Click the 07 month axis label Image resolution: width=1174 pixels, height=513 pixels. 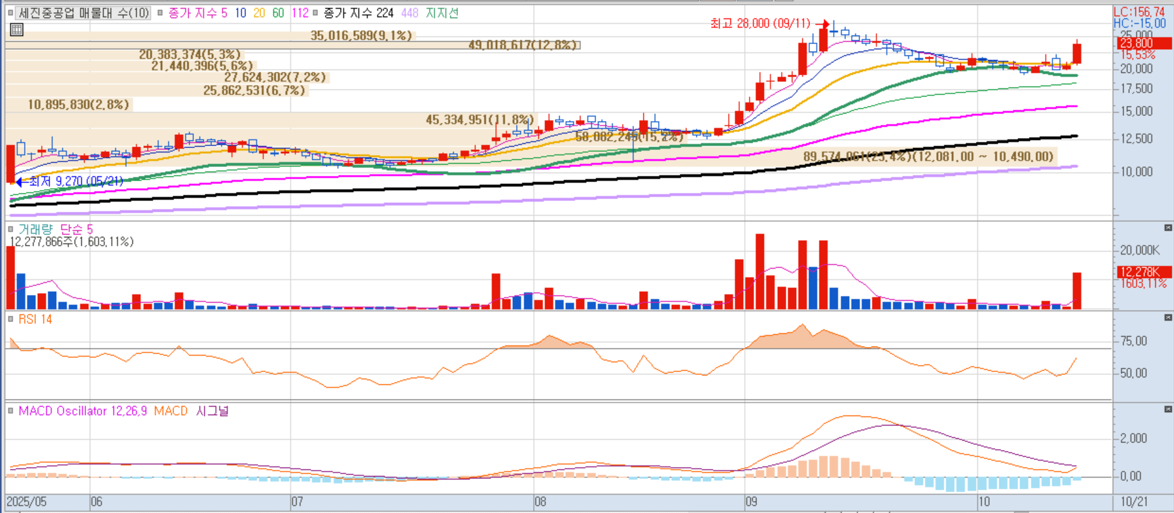pyautogui.click(x=296, y=502)
